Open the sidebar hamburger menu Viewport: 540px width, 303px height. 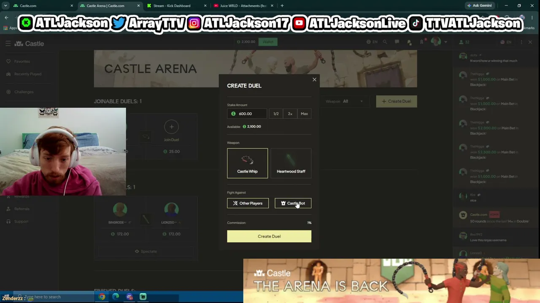[x=8, y=43]
